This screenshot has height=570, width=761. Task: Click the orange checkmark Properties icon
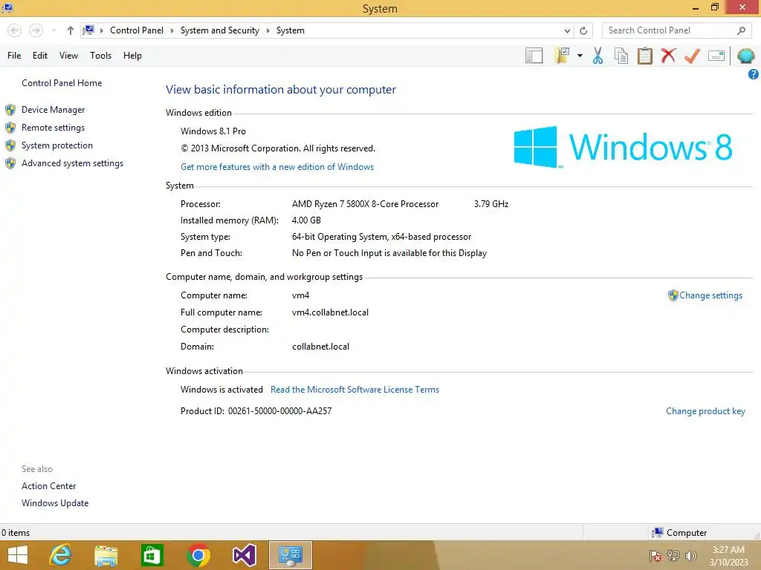[x=692, y=55]
